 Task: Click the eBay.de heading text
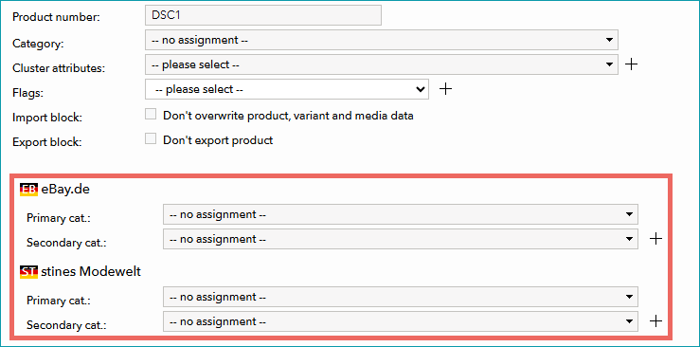click(65, 190)
